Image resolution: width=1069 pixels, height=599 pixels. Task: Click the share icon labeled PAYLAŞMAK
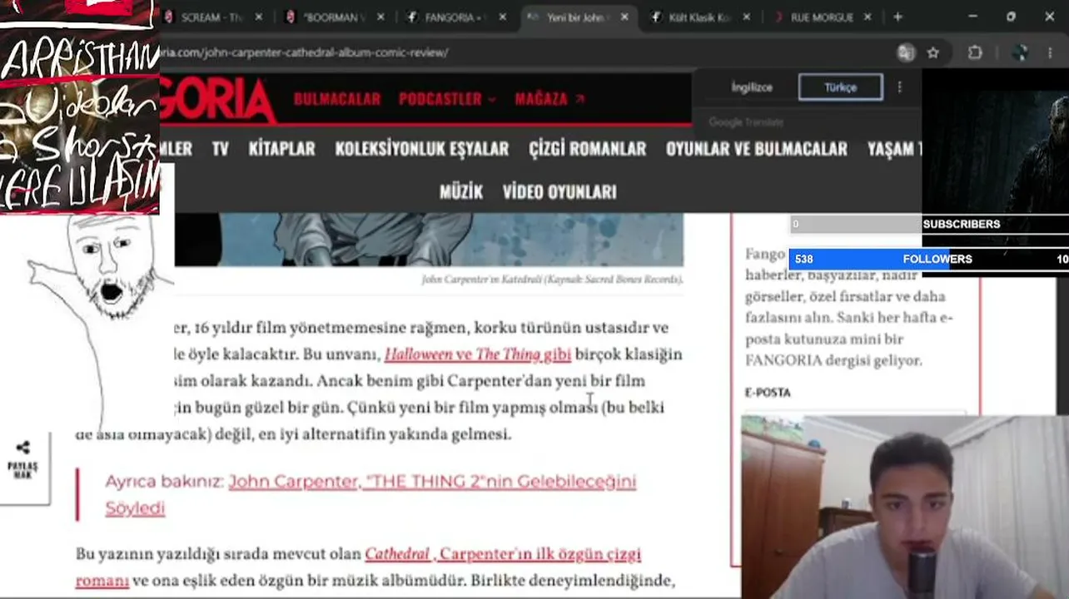point(22,459)
